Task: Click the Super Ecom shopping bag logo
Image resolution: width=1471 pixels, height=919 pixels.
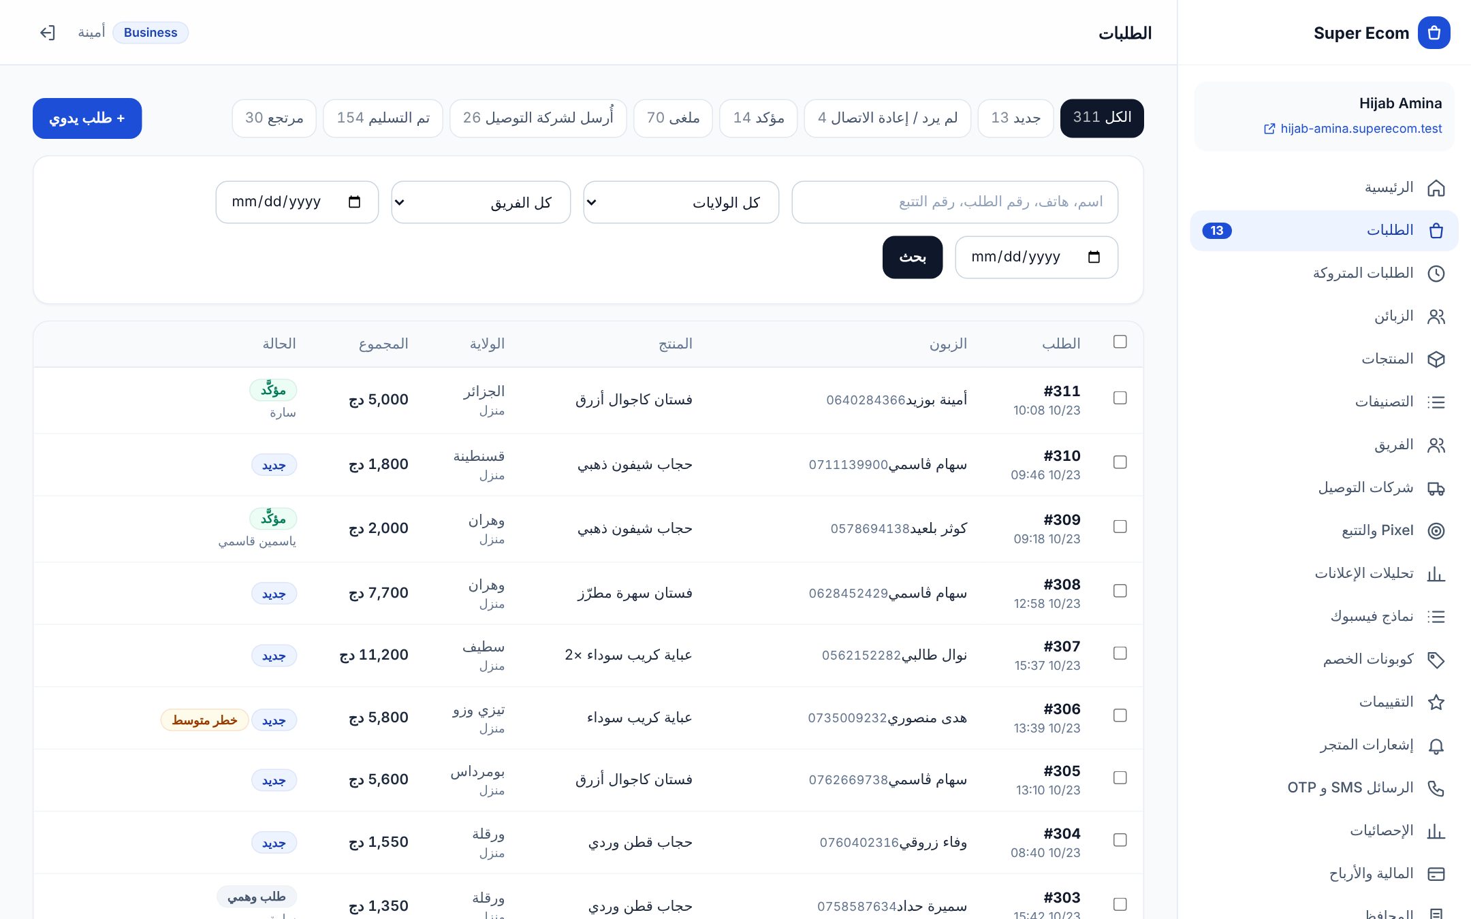Action: click(1434, 33)
